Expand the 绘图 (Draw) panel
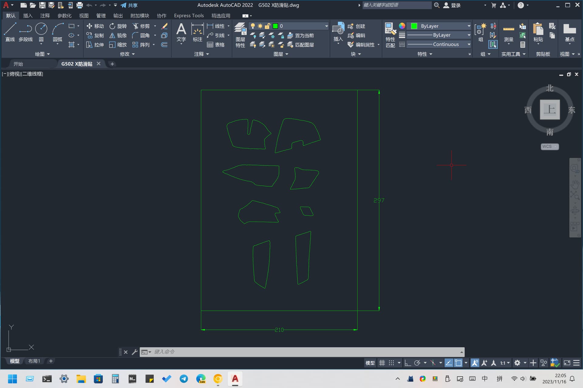 tap(42, 54)
